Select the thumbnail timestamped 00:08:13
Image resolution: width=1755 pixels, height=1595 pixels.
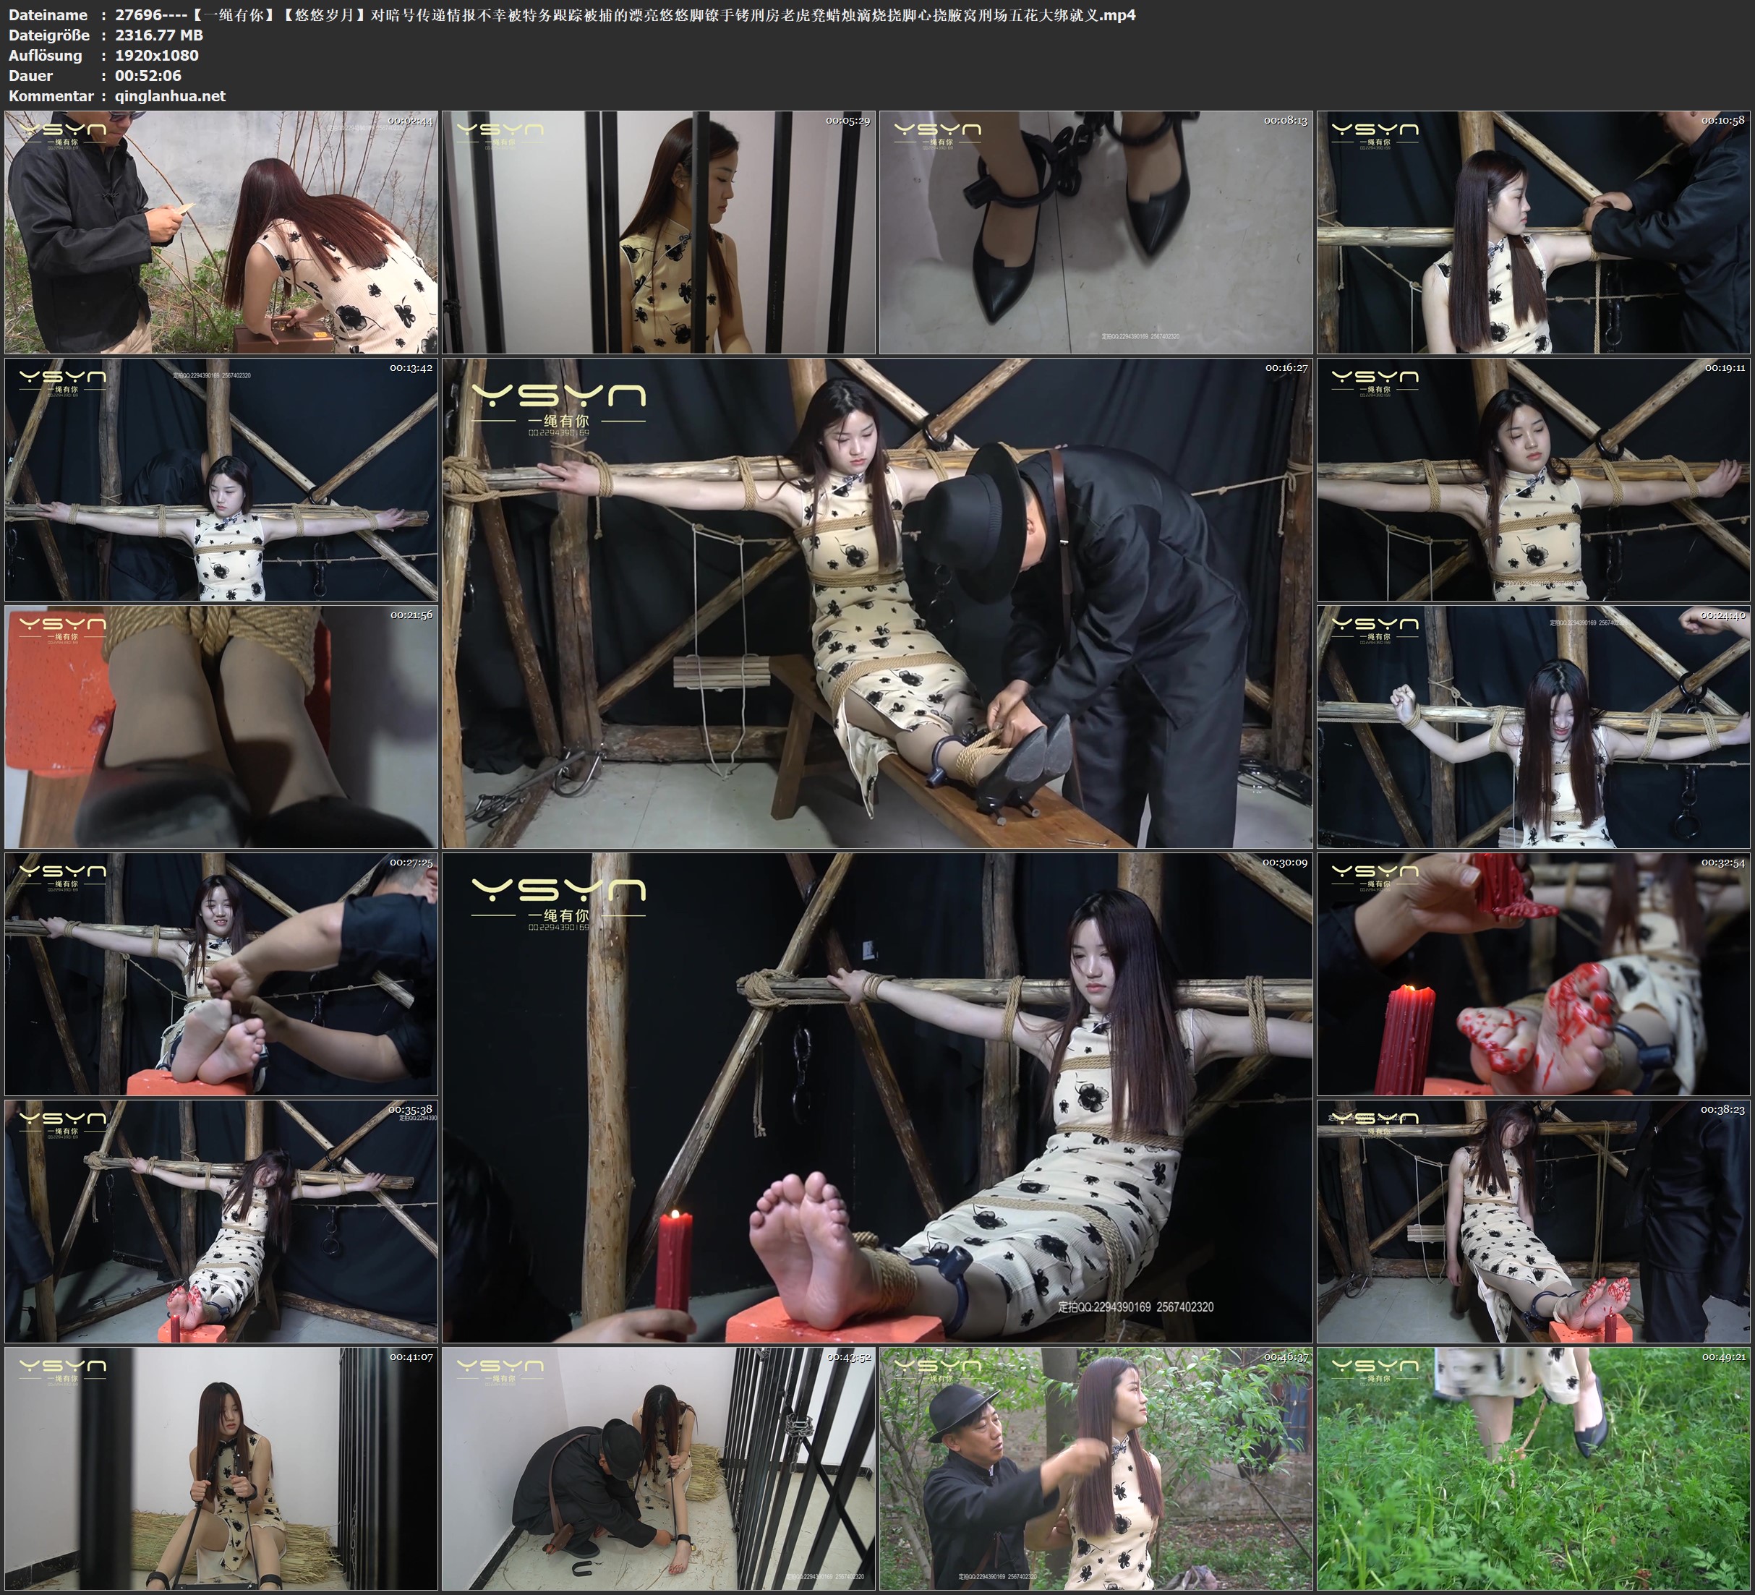pyautogui.click(x=1095, y=231)
